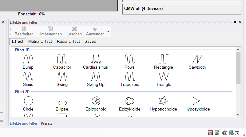Select the Cardinalsinus effect icon
Screen dimensions: 246x137
(x=96, y=59)
